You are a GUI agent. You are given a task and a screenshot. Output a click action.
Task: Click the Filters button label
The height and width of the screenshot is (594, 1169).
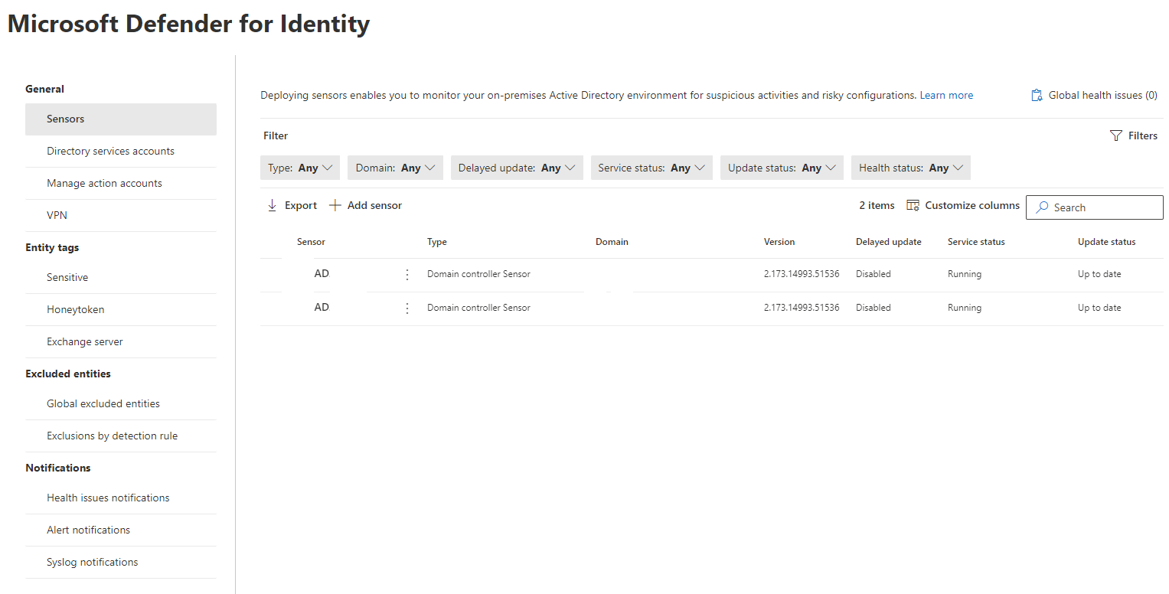pos(1143,135)
